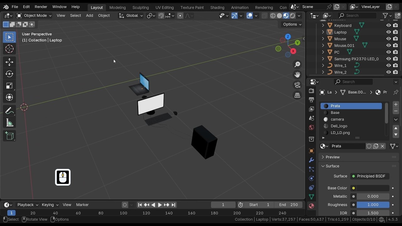
Task: Toggle fake user shield for Prata
Action: [x=369, y=146]
